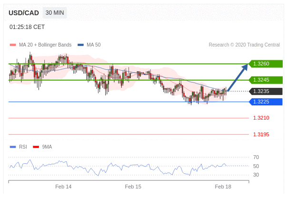Click the 1.3245 green resistance tag
287x197 pixels.
click(266, 80)
